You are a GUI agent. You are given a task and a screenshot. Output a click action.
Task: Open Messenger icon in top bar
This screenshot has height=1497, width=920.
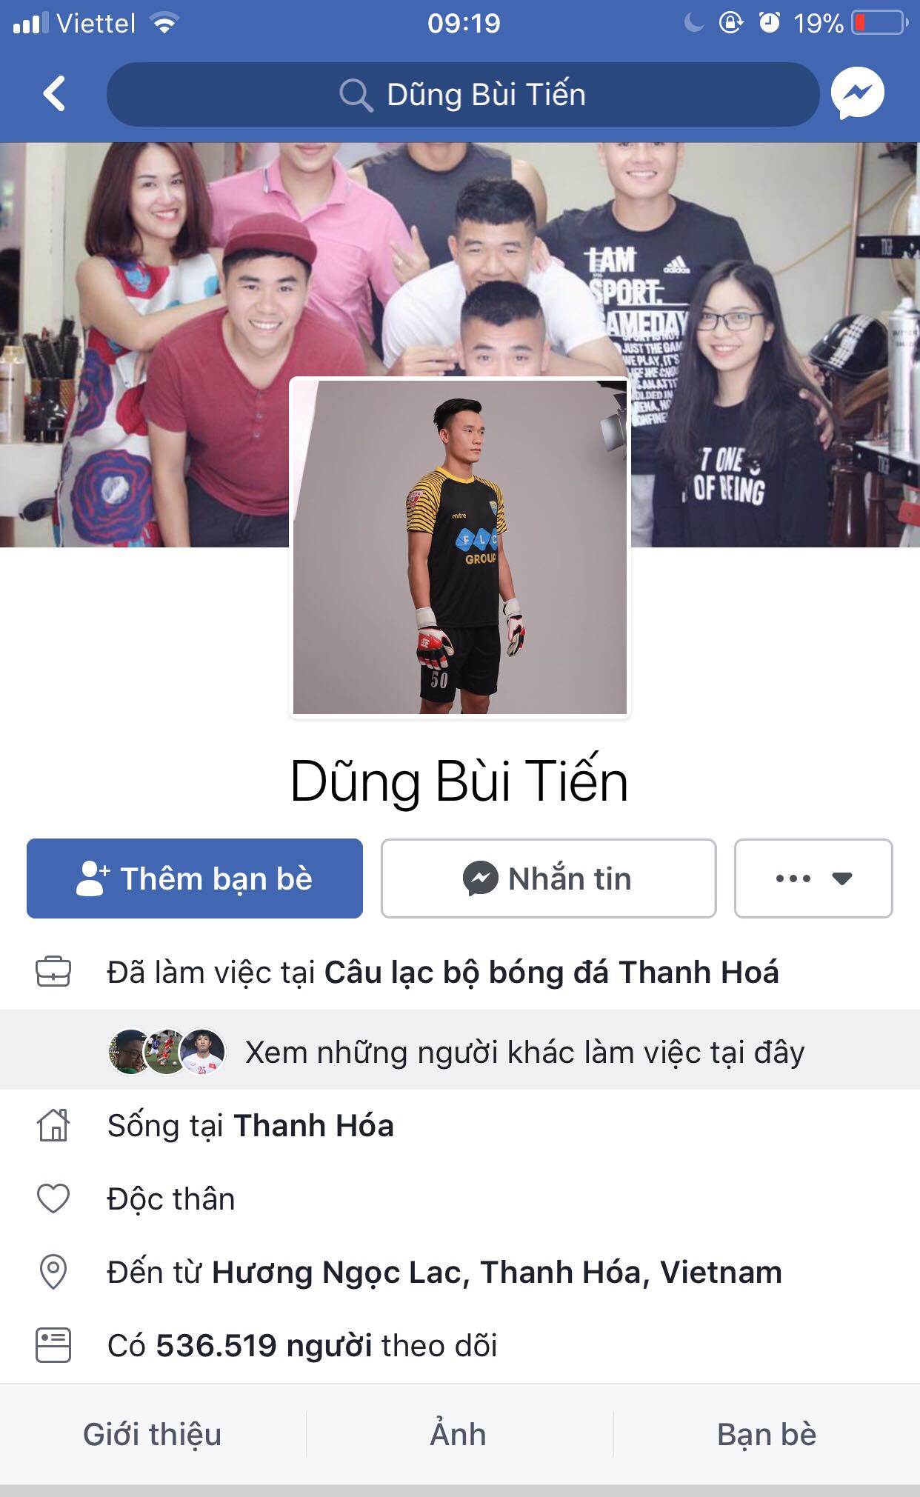(858, 94)
